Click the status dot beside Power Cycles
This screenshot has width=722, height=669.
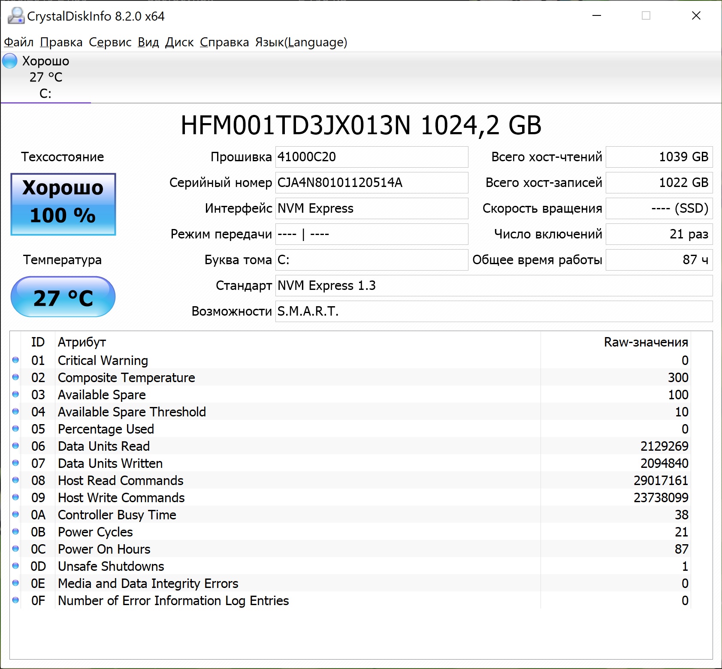pyautogui.click(x=16, y=532)
